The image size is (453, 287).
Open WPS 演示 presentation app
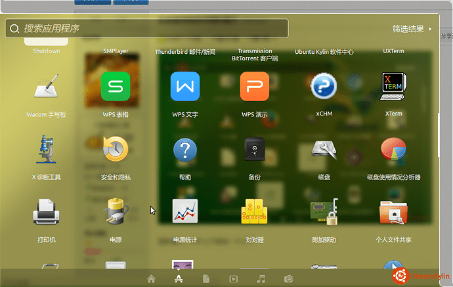(x=254, y=87)
